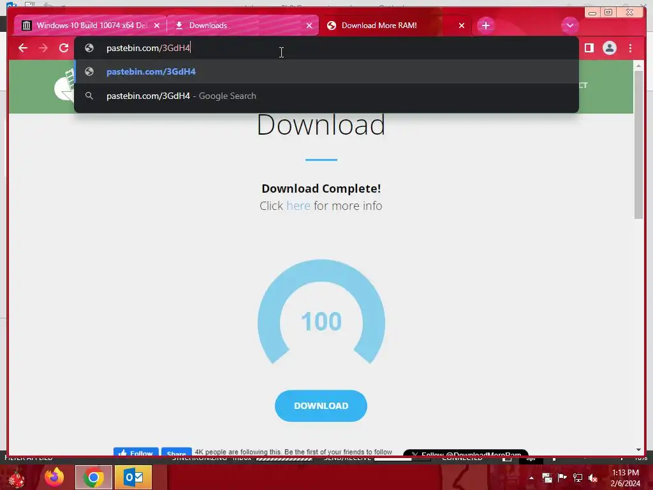Click the scrollbar up arrow
The width and height of the screenshot is (653, 490).
pyautogui.click(x=638, y=66)
